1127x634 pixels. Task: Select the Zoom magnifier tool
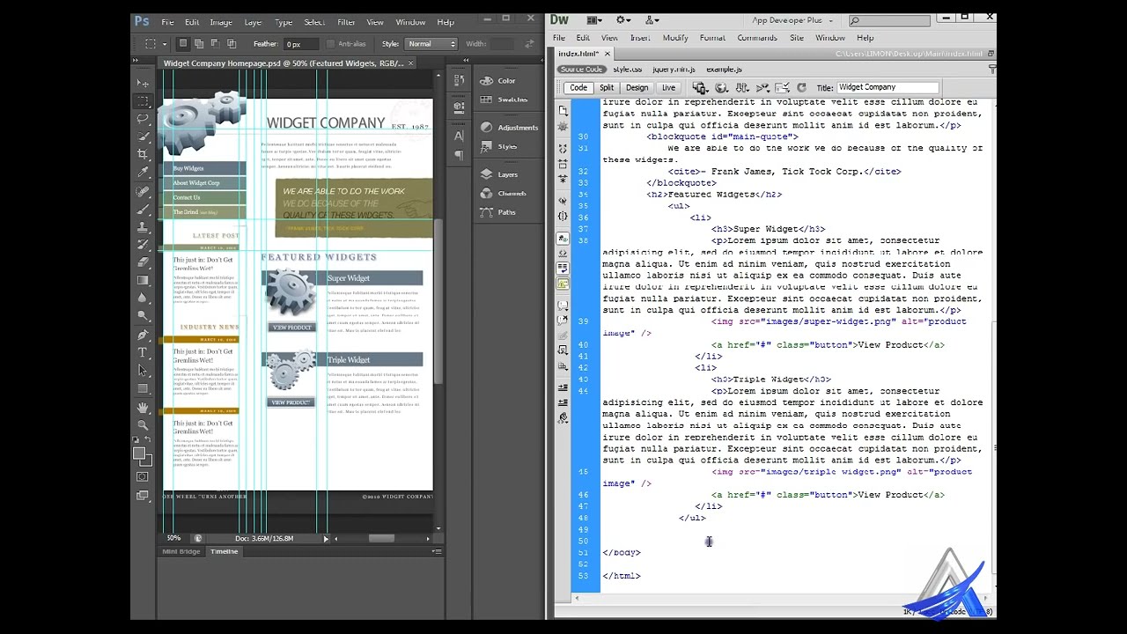[x=143, y=424]
